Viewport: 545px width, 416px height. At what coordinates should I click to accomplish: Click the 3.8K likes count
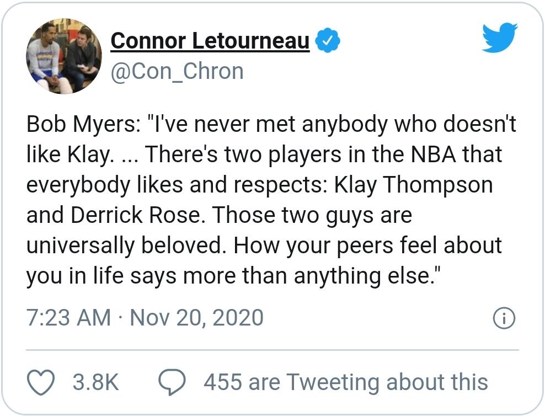(95, 382)
